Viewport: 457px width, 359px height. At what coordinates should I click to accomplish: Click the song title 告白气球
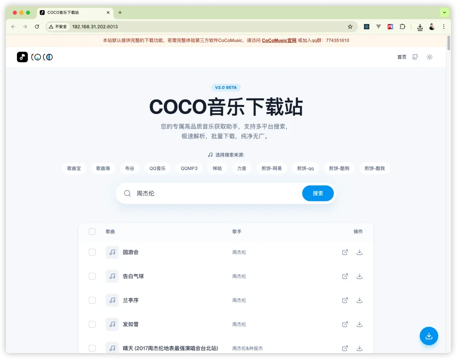(133, 276)
